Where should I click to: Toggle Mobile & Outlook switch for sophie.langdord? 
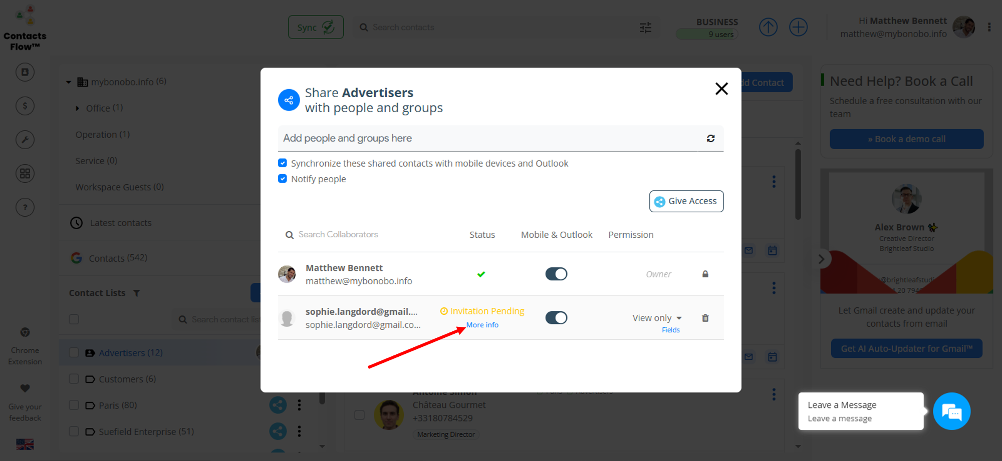[556, 318]
